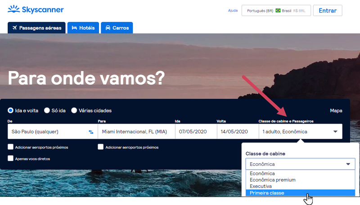The height and width of the screenshot is (205, 360).
Task: Open the Mapa link
Action: 336,111
